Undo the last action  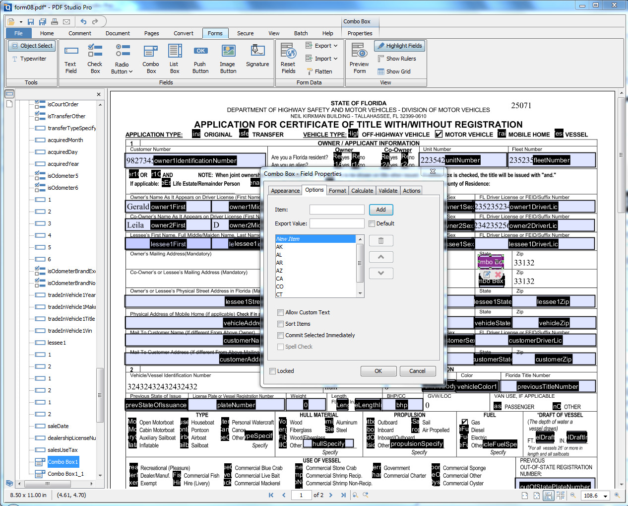pos(83,22)
